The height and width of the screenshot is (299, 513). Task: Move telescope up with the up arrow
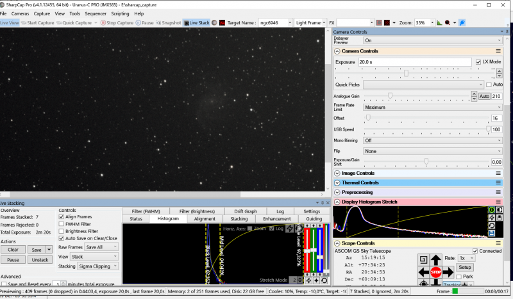click(436, 260)
